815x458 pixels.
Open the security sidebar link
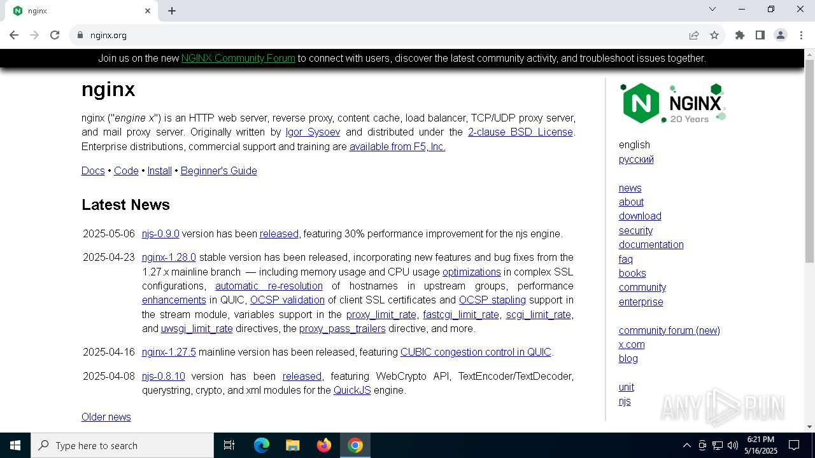[635, 230]
